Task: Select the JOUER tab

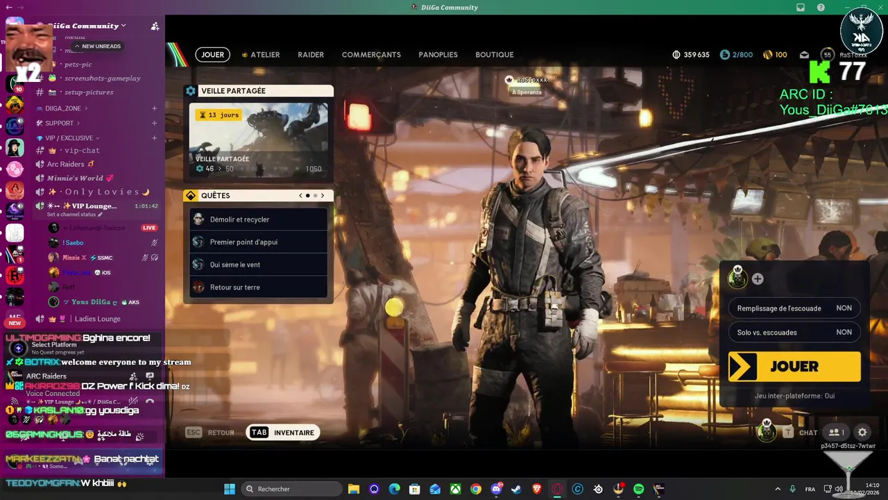Action: [213, 55]
